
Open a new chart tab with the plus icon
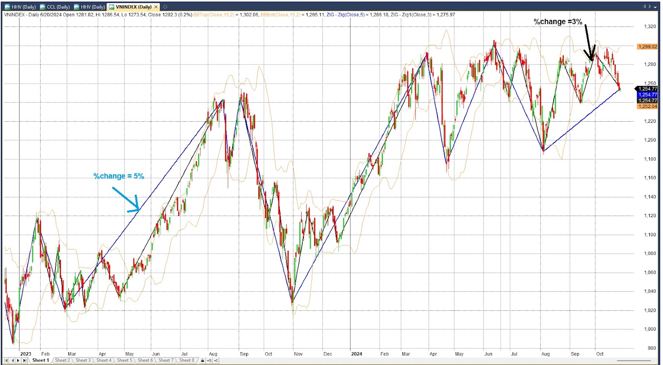pyautogui.click(x=165, y=7)
